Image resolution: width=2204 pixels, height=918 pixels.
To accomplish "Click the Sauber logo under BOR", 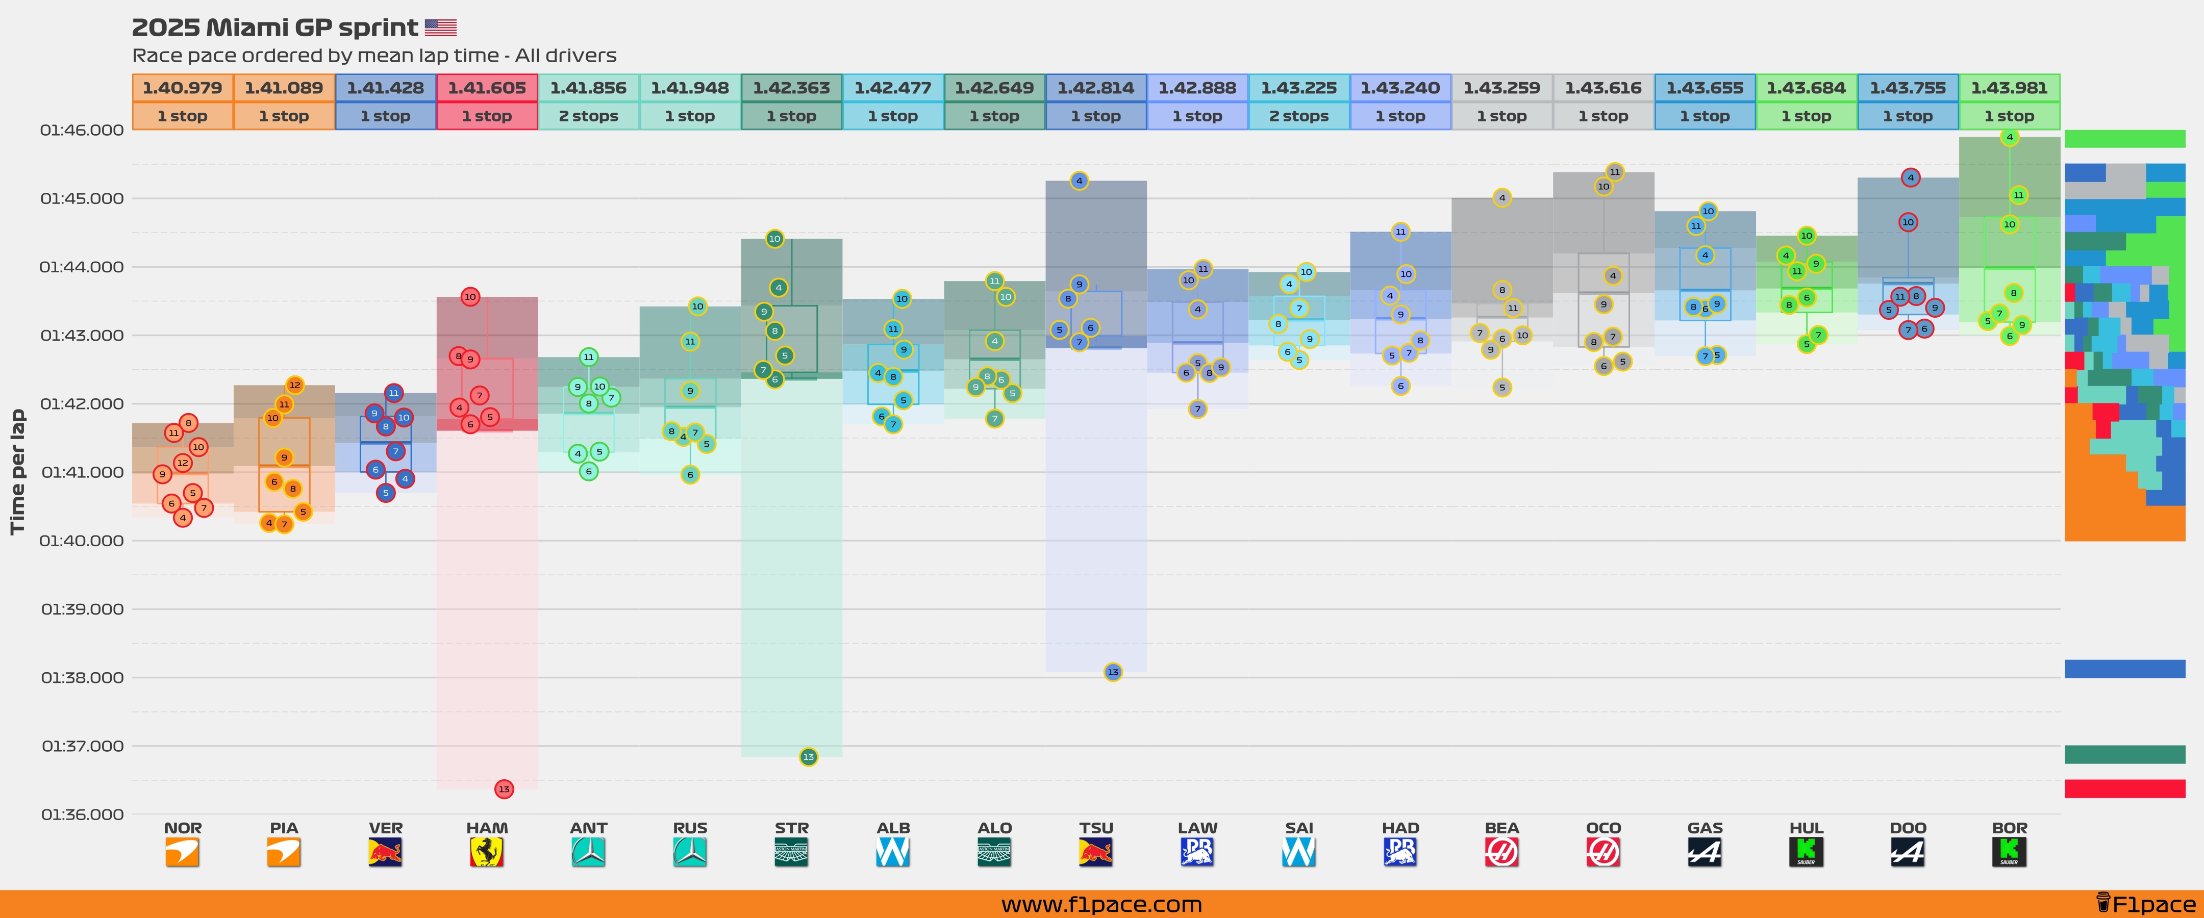I will pos(2009,852).
